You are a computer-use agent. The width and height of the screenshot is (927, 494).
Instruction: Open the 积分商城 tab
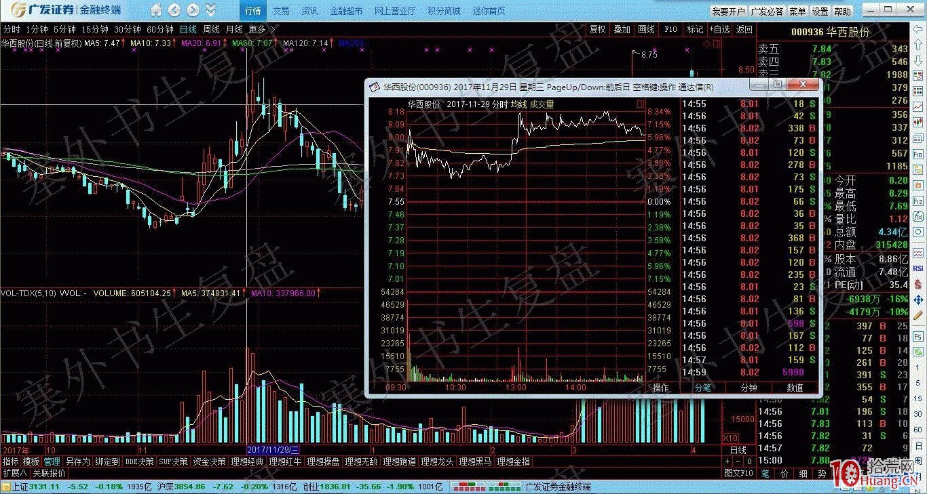[x=444, y=11]
